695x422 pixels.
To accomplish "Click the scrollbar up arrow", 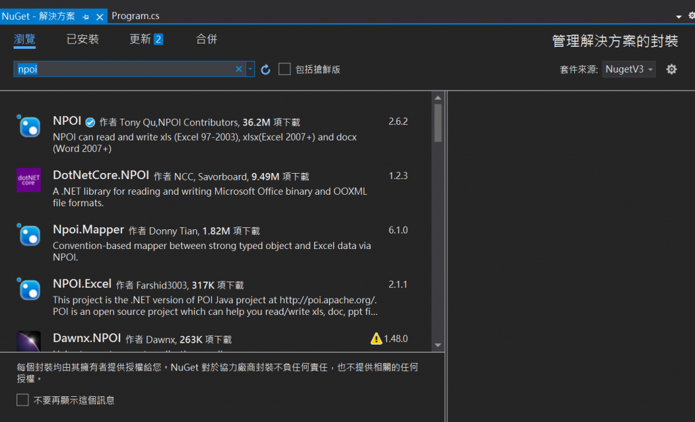I will tap(438, 98).
